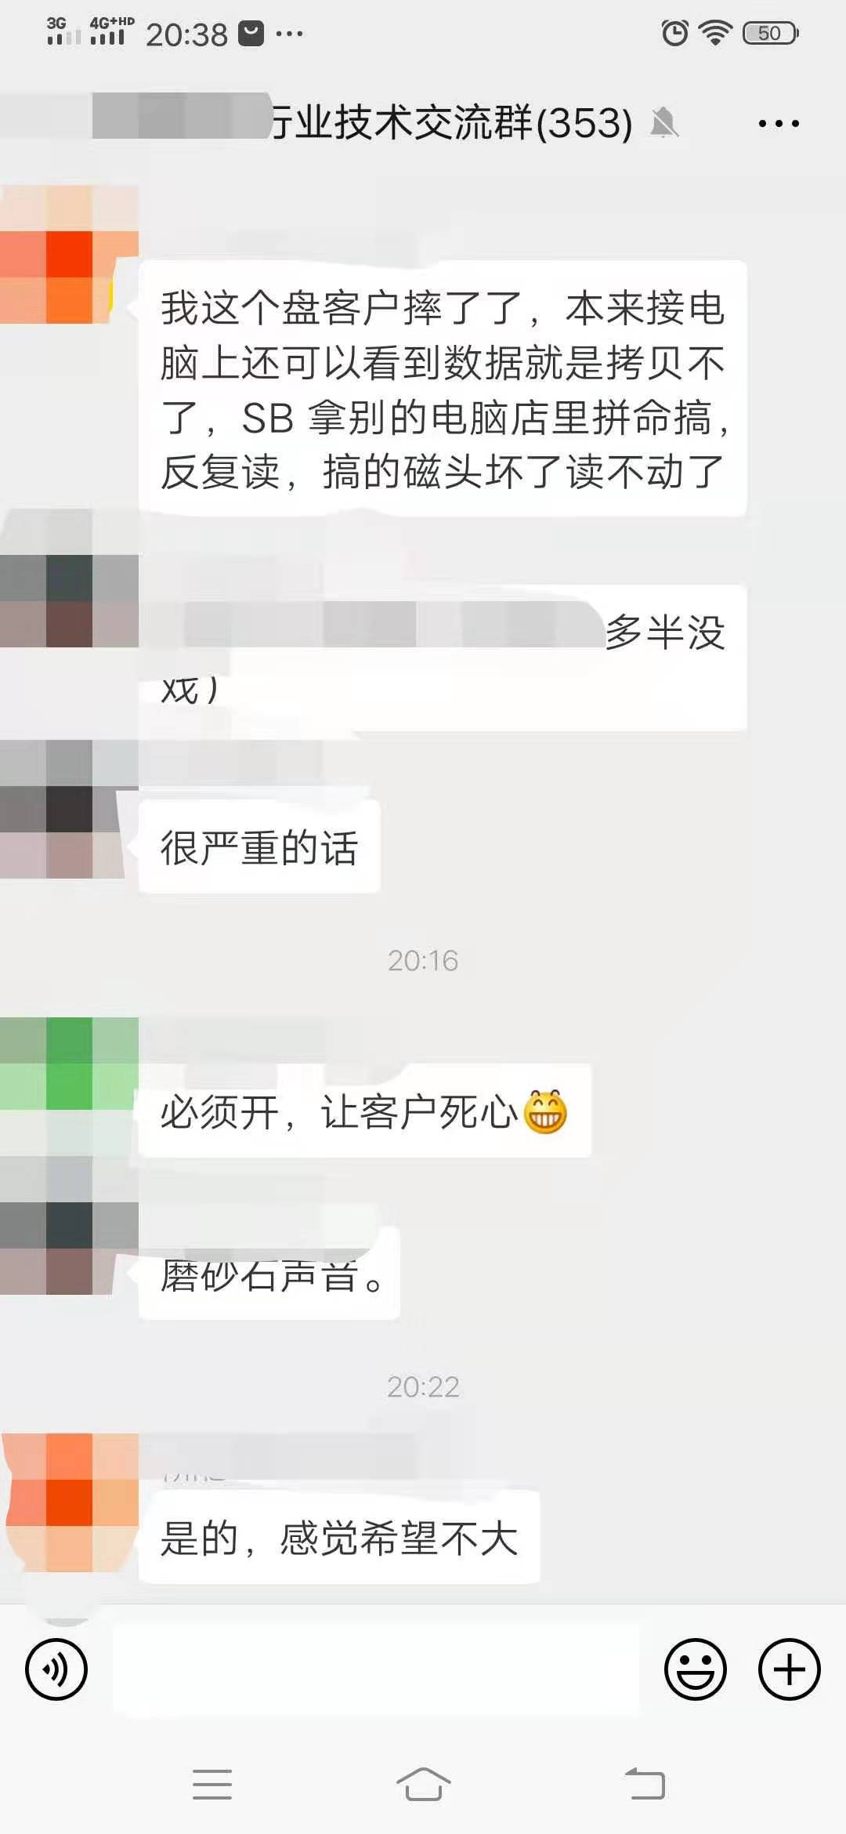Tap the Android back navigation button
Screen dimensions: 846x1834
point(645,1785)
